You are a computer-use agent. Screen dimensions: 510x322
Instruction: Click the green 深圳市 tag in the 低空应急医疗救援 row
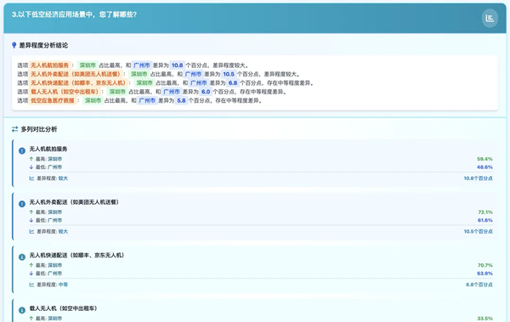point(93,100)
